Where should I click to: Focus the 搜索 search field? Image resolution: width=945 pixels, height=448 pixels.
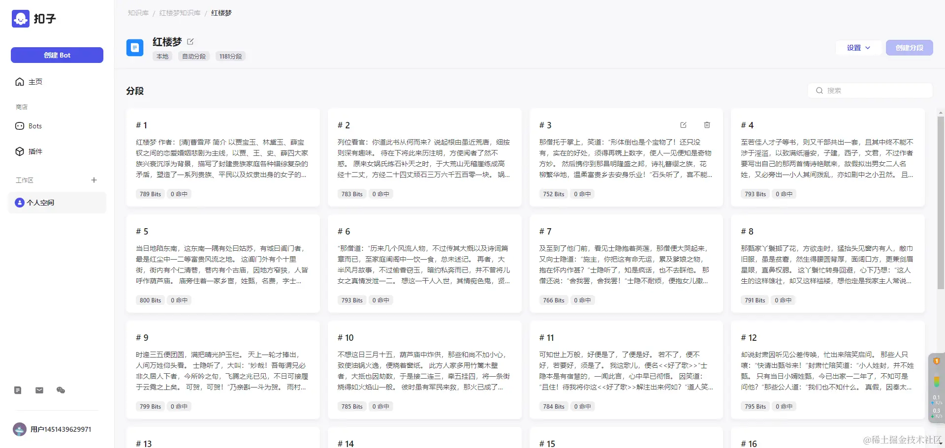point(870,90)
